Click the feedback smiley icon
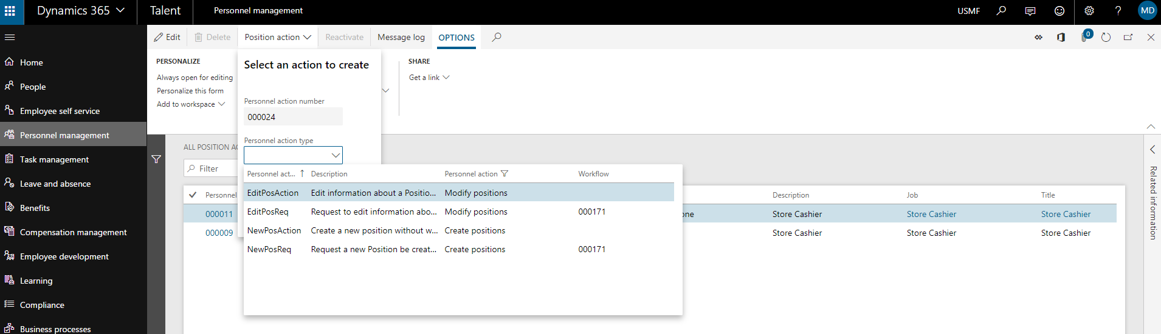 pos(1059,11)
